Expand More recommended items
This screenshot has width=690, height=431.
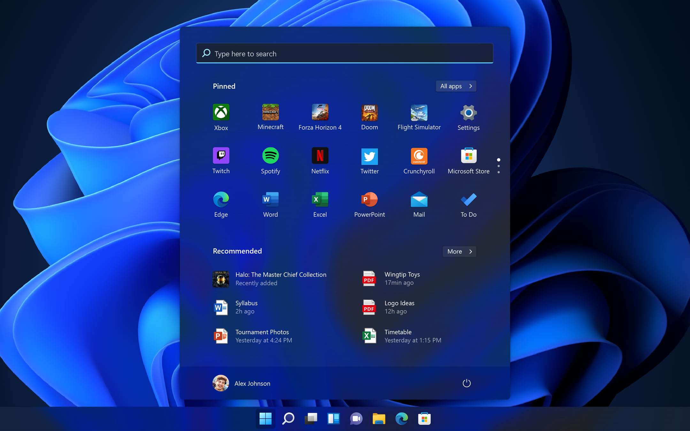[459, 252]
